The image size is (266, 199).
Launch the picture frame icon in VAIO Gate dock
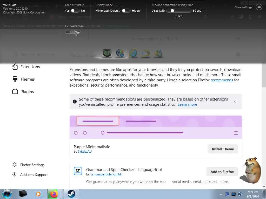(146, 53)
